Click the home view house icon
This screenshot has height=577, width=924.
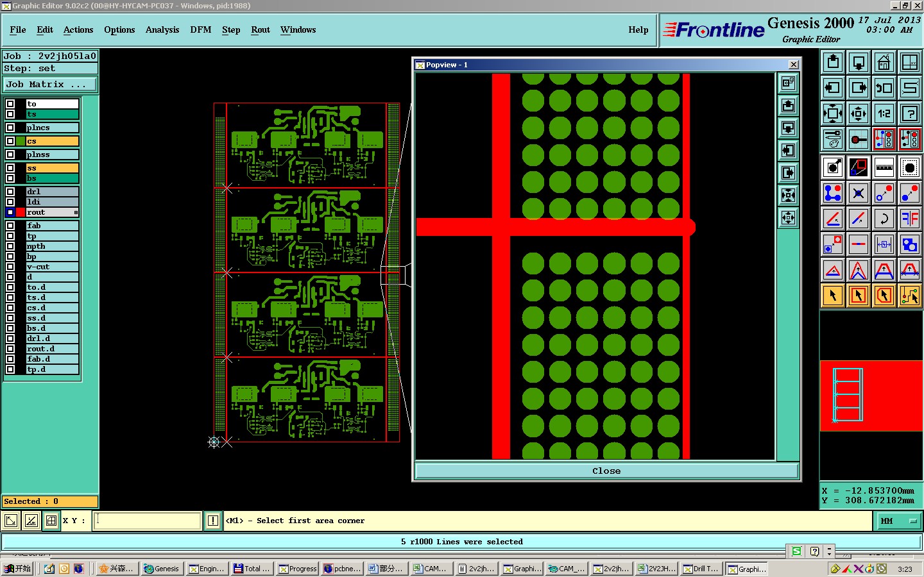pos(884,62)
